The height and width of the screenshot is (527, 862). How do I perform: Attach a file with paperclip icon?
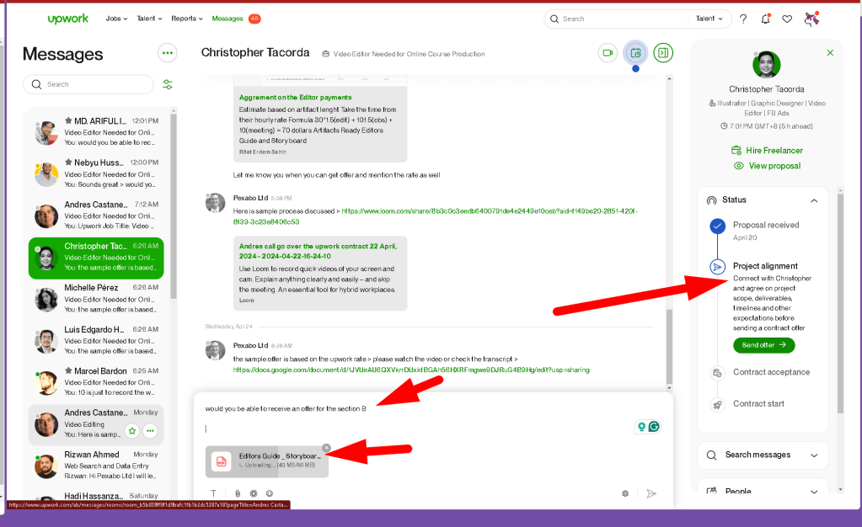[238, 493]
